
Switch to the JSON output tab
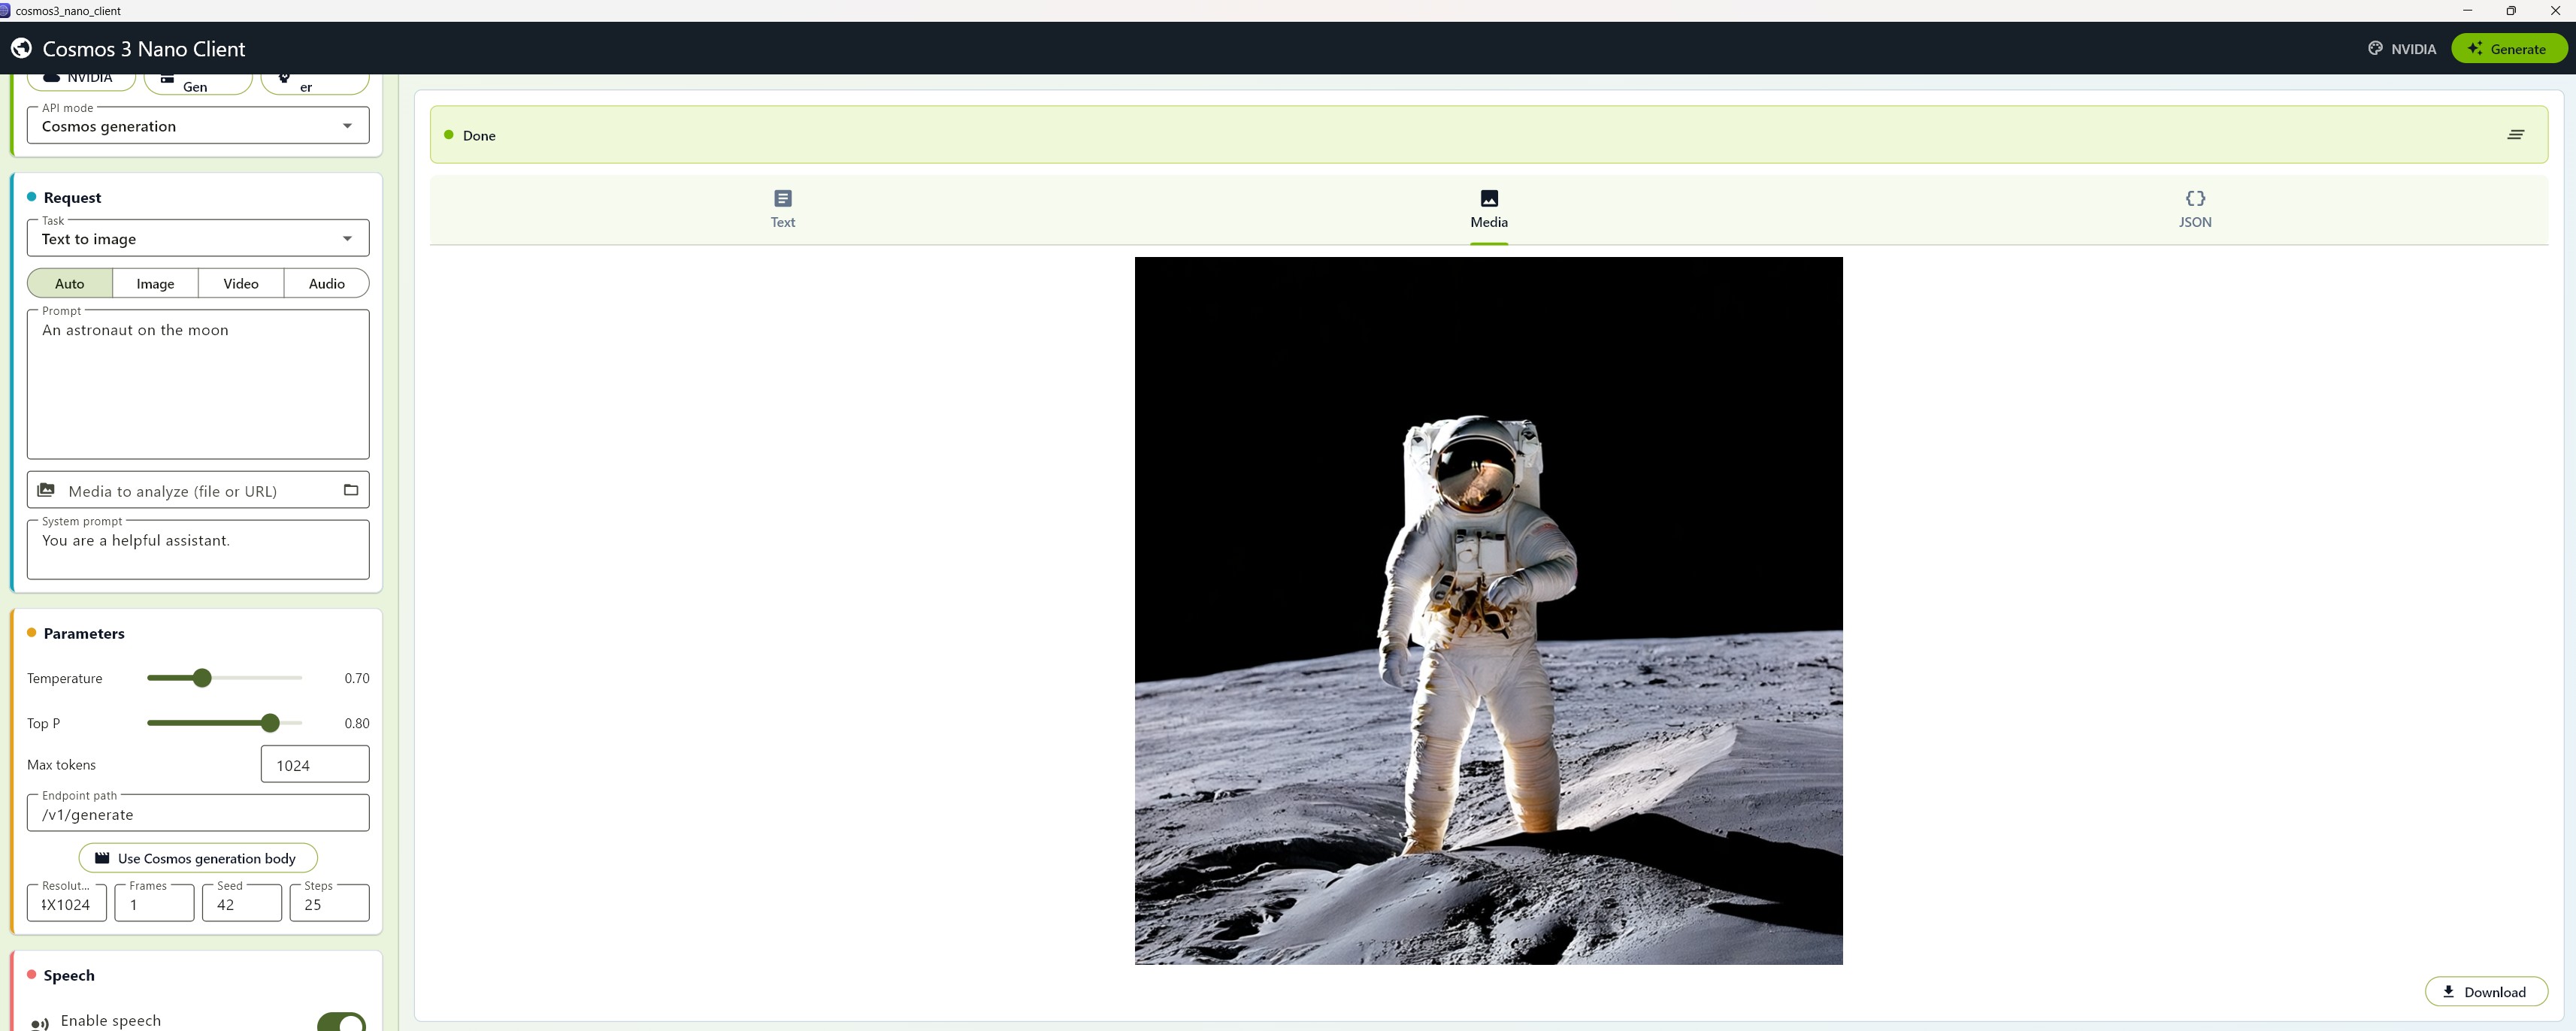coord(2195,209)
